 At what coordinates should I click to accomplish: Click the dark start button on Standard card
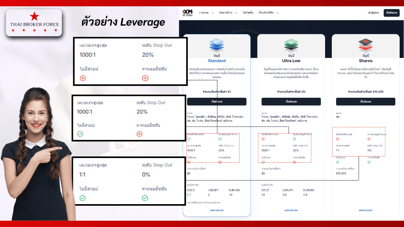tap(217, 102)
